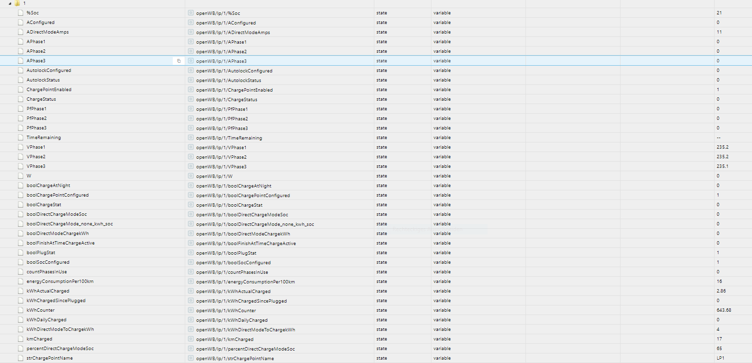
Task: Click the VPhase1 value 235.2
Action: coord(722,147)
